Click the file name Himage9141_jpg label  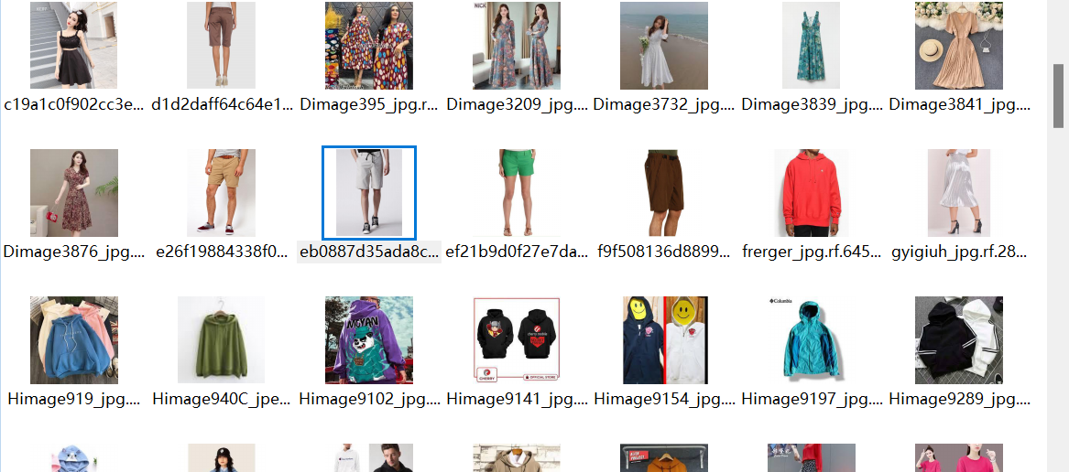517,399
